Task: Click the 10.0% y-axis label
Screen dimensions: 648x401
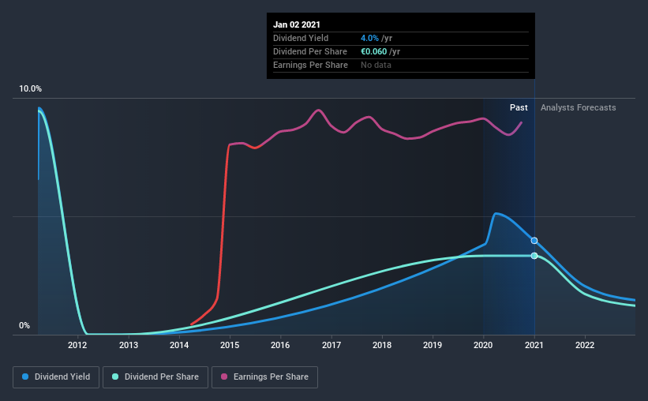Action: 30,89
